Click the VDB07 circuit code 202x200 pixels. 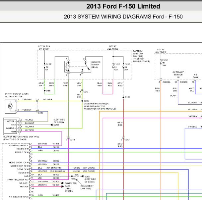tap(56, 185)
